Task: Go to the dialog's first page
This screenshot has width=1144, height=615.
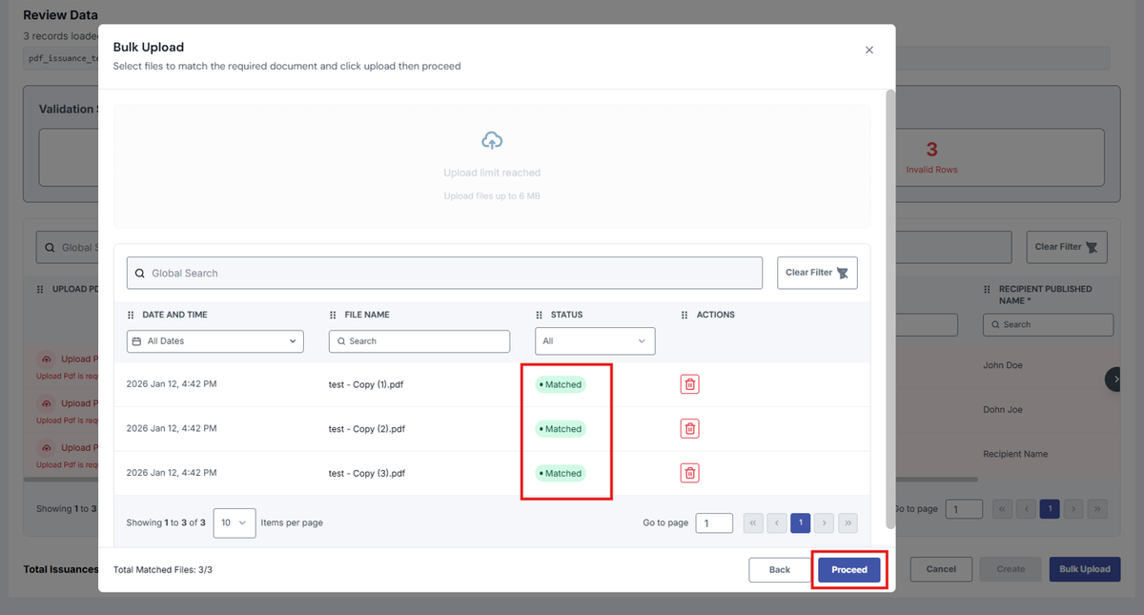Action: (x=753, y=523)
